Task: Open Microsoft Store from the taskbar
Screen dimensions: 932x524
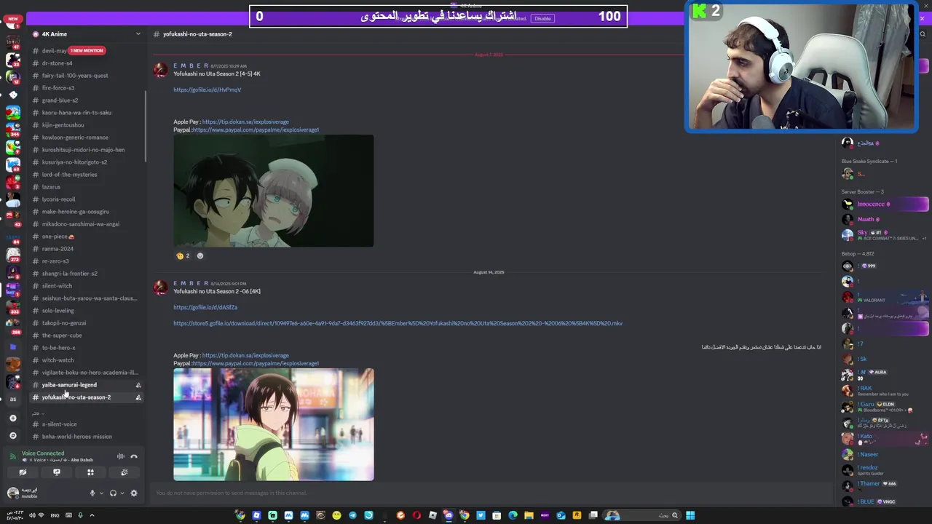Action: pos(497,515)
